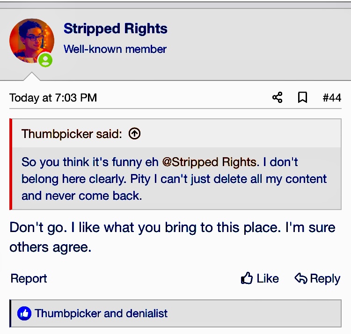
Task: Open the Stripped Rights username profile link
Action: (x=115, y=29)
